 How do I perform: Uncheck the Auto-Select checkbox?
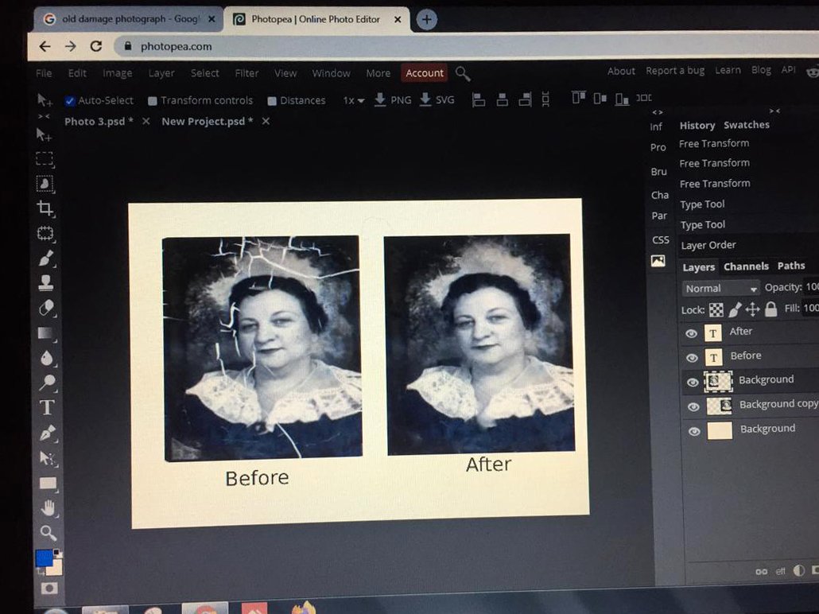pyautogui.click(x=70, y=101)
